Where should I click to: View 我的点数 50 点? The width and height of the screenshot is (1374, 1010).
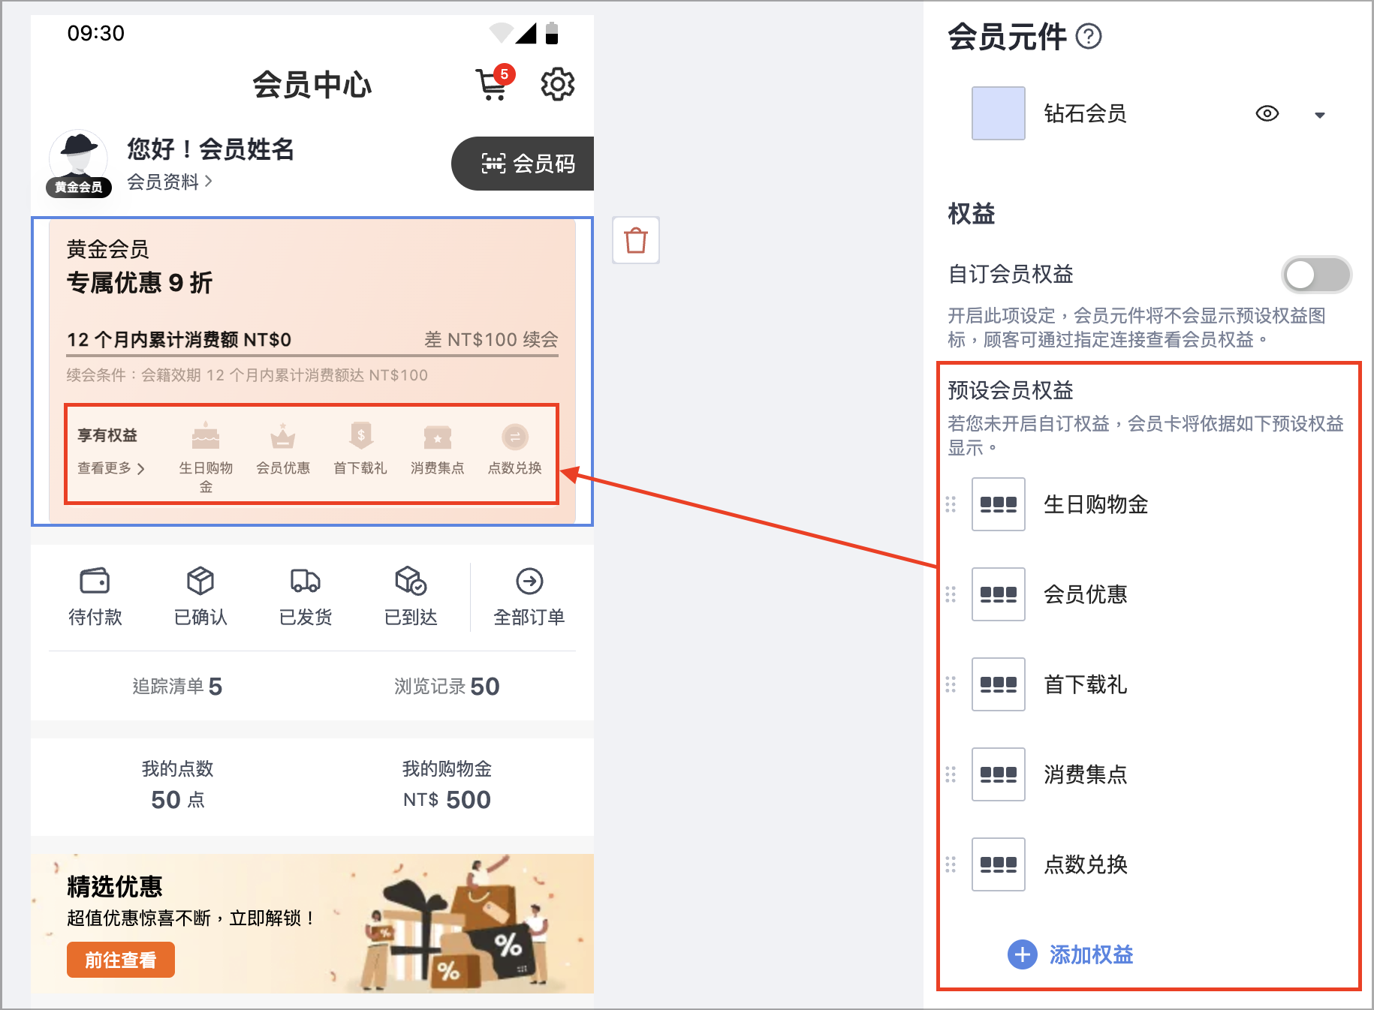177,785
